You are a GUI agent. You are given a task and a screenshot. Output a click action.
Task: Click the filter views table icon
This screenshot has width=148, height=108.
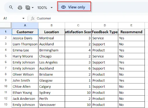[x=28, y=8]
